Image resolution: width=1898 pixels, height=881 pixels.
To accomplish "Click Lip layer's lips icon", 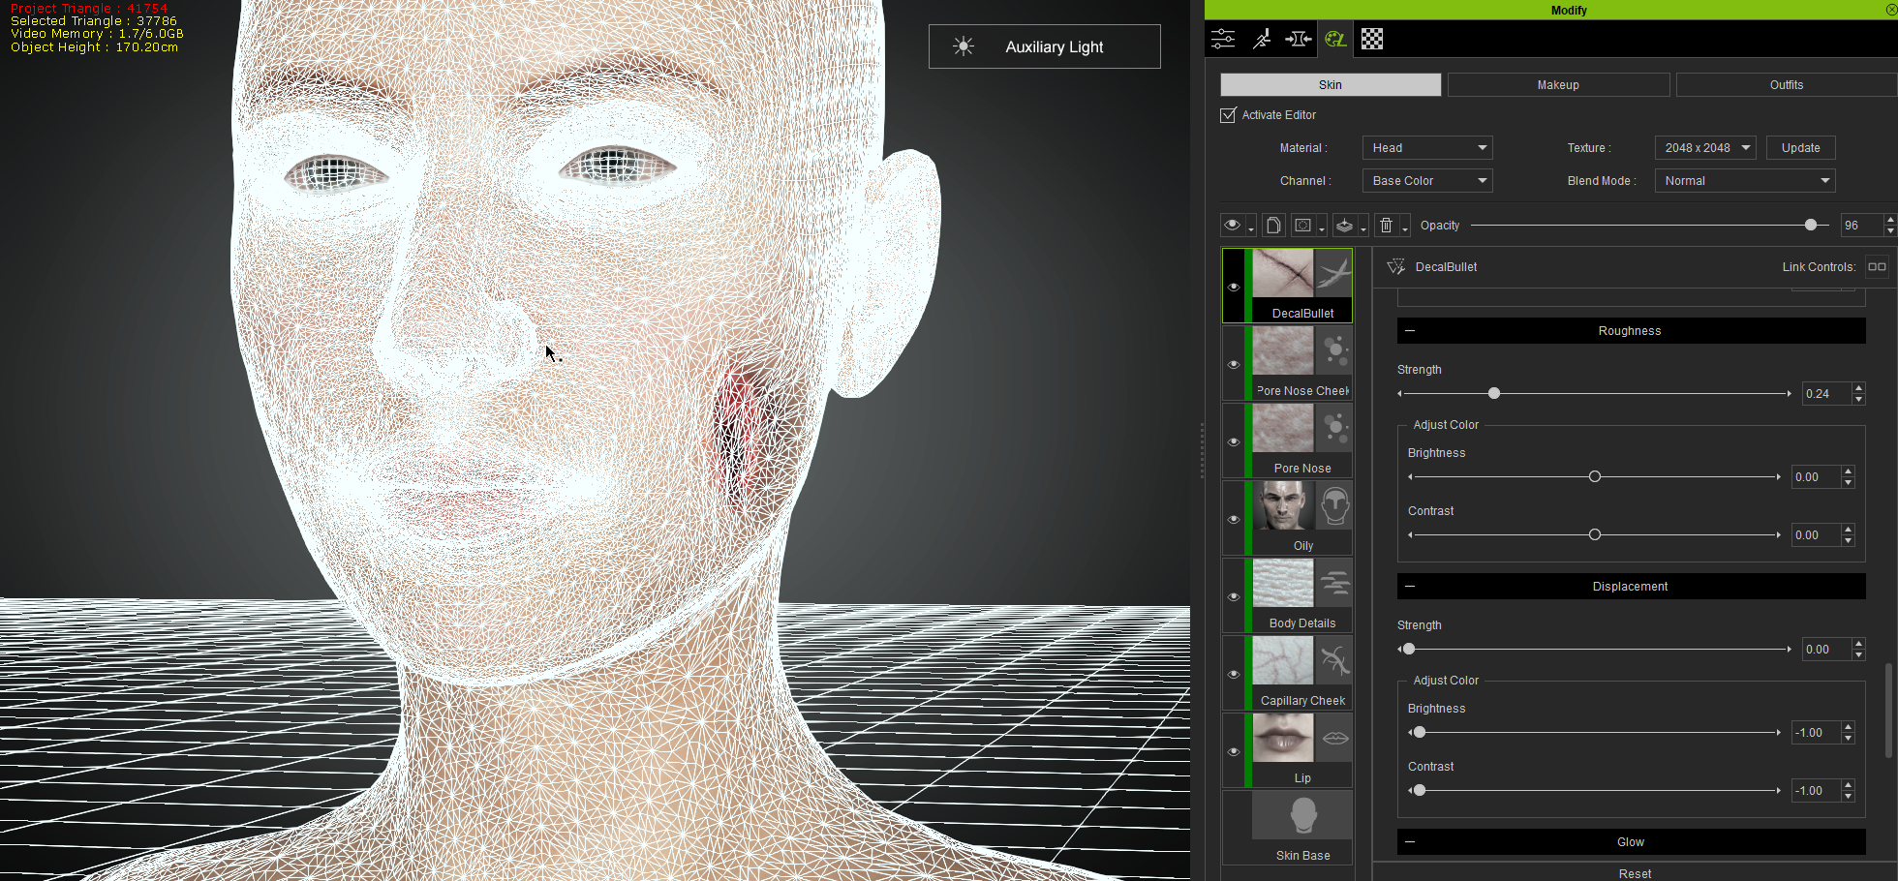I will tap(1333, 739).
